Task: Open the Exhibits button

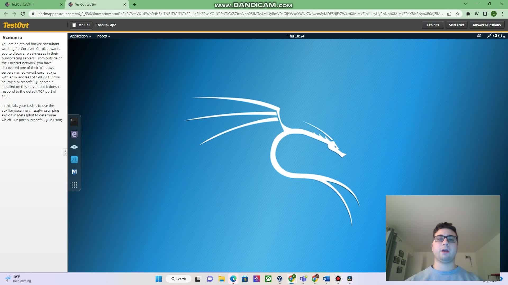Action: point(433,25)
